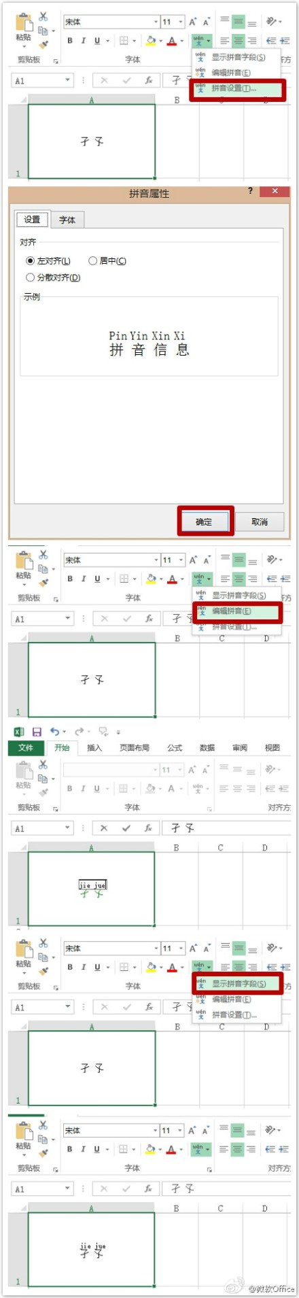Choose the 分散对齐(D) radio button
This screenshot has height=1298, width=299.
[53, 277]
